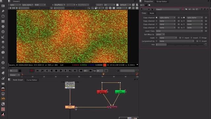Switch to the Curve Editor tab
The height and width of the screenshot is (119, 211).
(32, 80)
